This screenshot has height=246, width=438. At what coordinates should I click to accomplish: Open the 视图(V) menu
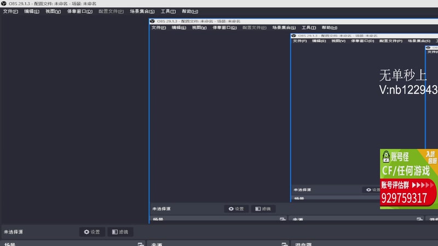pos(53,11)
